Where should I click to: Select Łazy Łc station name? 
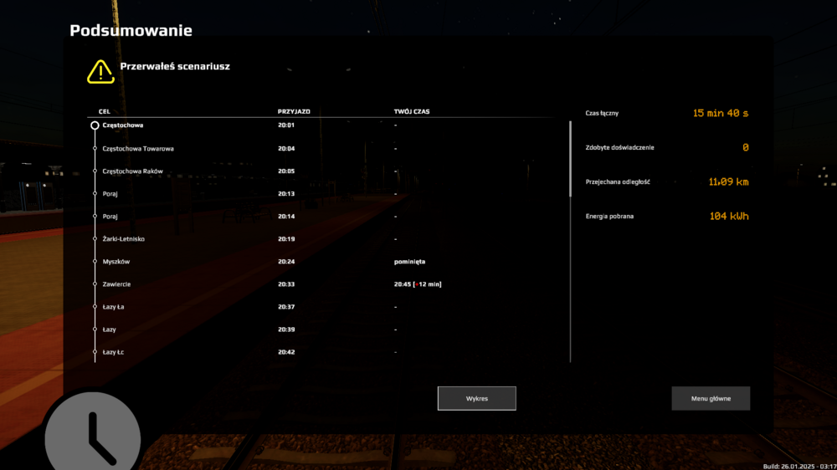point(113,352)
